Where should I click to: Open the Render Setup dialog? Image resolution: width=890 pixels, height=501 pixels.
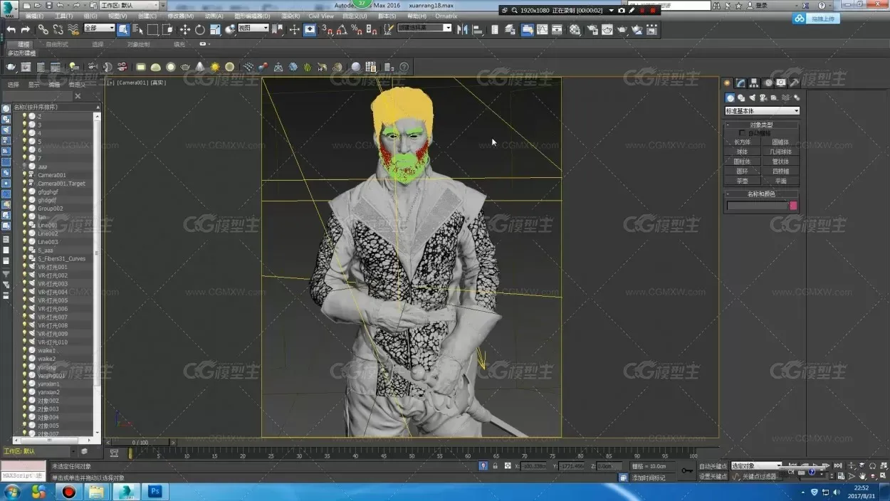tap(592, 29)
